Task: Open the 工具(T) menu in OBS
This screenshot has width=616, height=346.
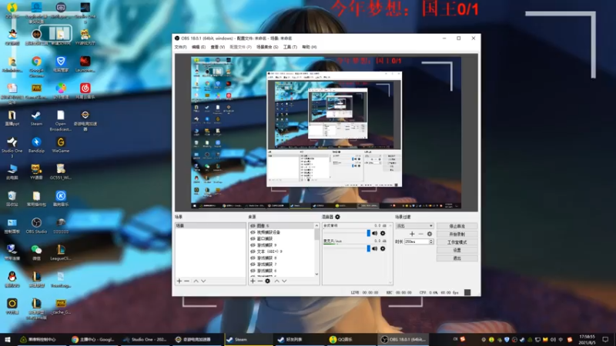Action: click(x=290, y=47)
